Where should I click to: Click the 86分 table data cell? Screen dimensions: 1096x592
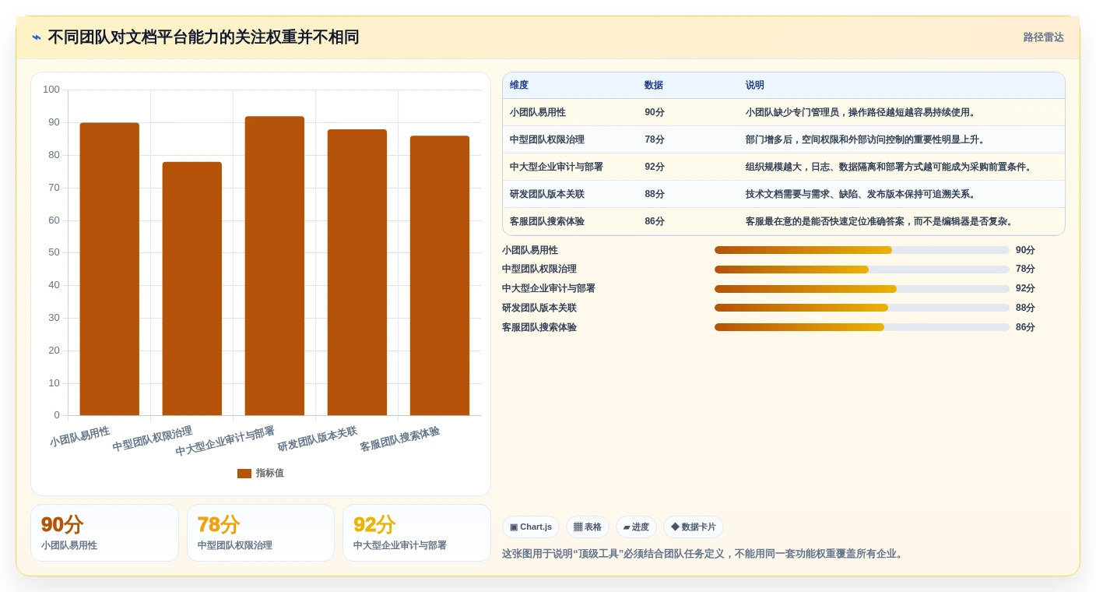coord(655,221)
